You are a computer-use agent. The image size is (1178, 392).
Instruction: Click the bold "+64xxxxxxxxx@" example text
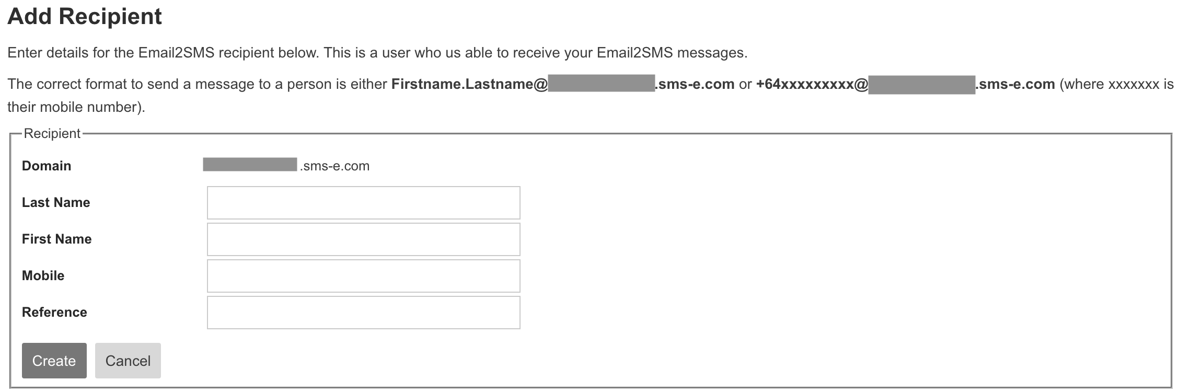[x=812, y=84]
